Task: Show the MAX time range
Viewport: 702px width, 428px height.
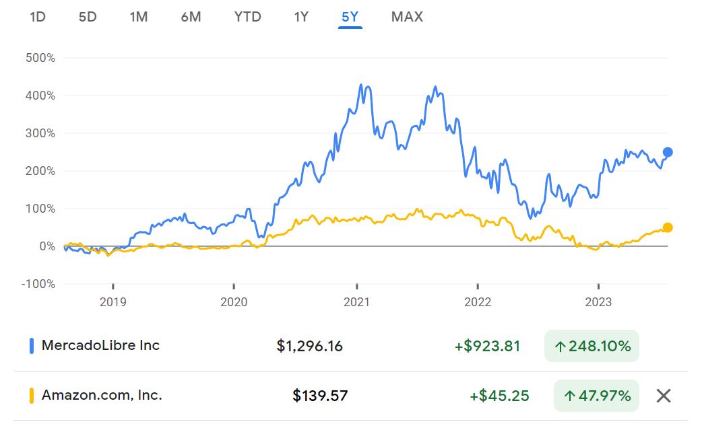Action: 407,17
